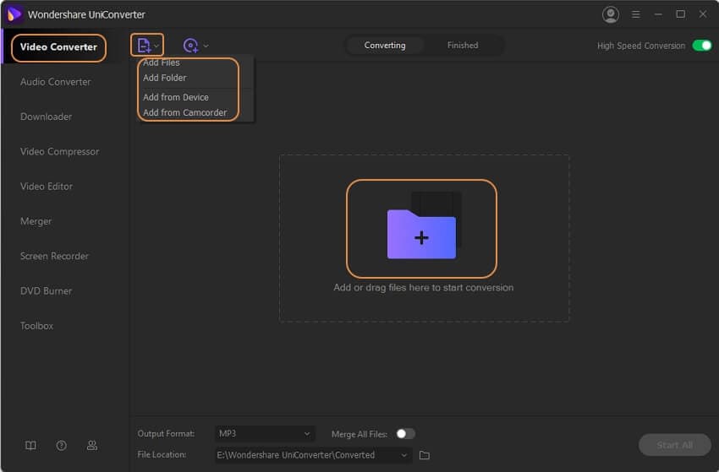This screenshot has width=719, height=472.
Task: Open Audio Converter in sidebar
Action: click(56, 82)
